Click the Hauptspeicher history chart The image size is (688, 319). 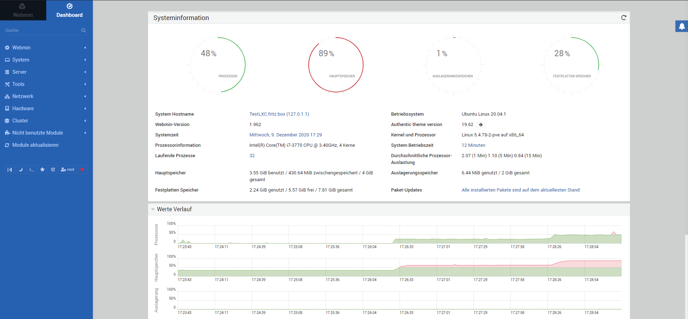[x=400, y=267]
